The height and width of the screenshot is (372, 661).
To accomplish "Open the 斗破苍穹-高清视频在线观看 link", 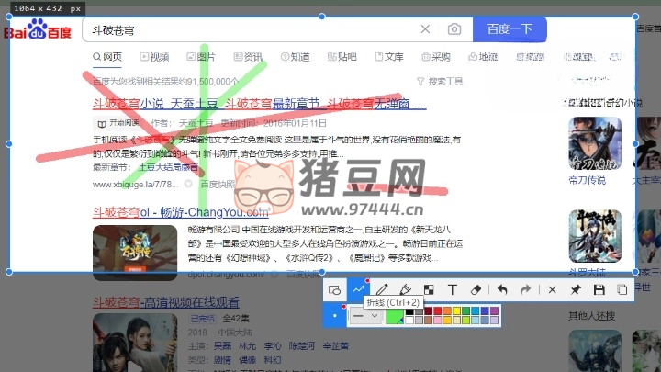I will (x=166, y=302).
